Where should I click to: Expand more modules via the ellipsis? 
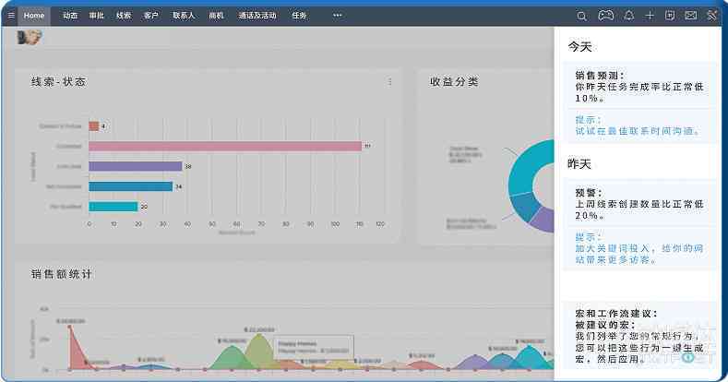coord(338,16)
